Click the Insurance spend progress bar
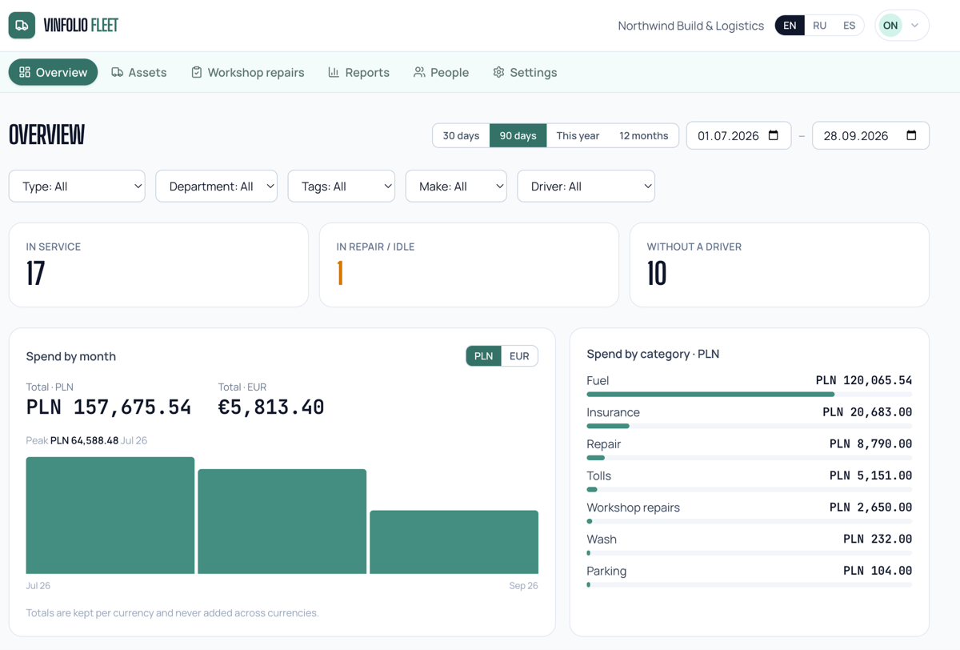 pyautogui.click(x=749, y=426)
